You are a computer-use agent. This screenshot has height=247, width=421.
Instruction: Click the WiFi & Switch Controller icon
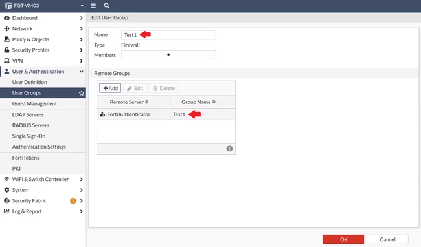coord(6,179)
